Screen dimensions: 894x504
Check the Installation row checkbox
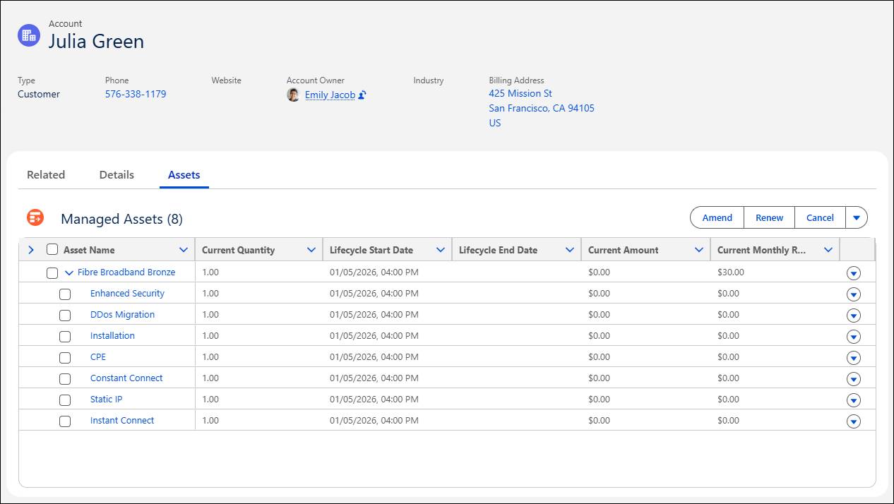[65, 336]
